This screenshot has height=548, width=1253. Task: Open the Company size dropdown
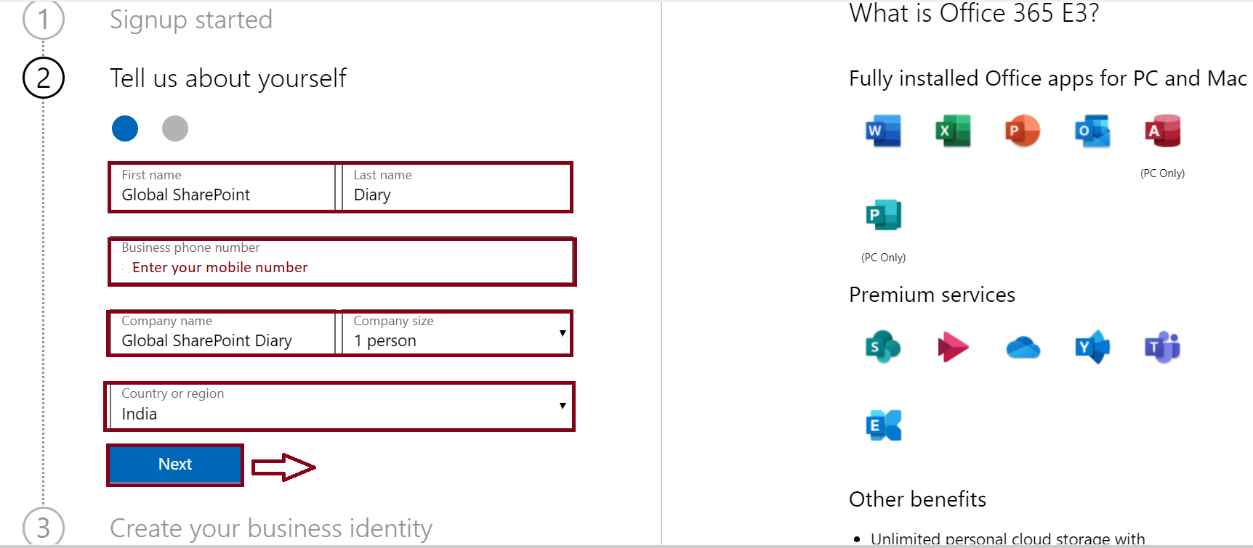[x=456, y=333]
